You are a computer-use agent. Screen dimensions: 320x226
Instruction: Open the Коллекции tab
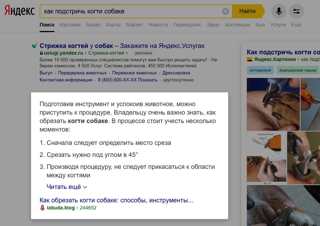tap(237, 25)
